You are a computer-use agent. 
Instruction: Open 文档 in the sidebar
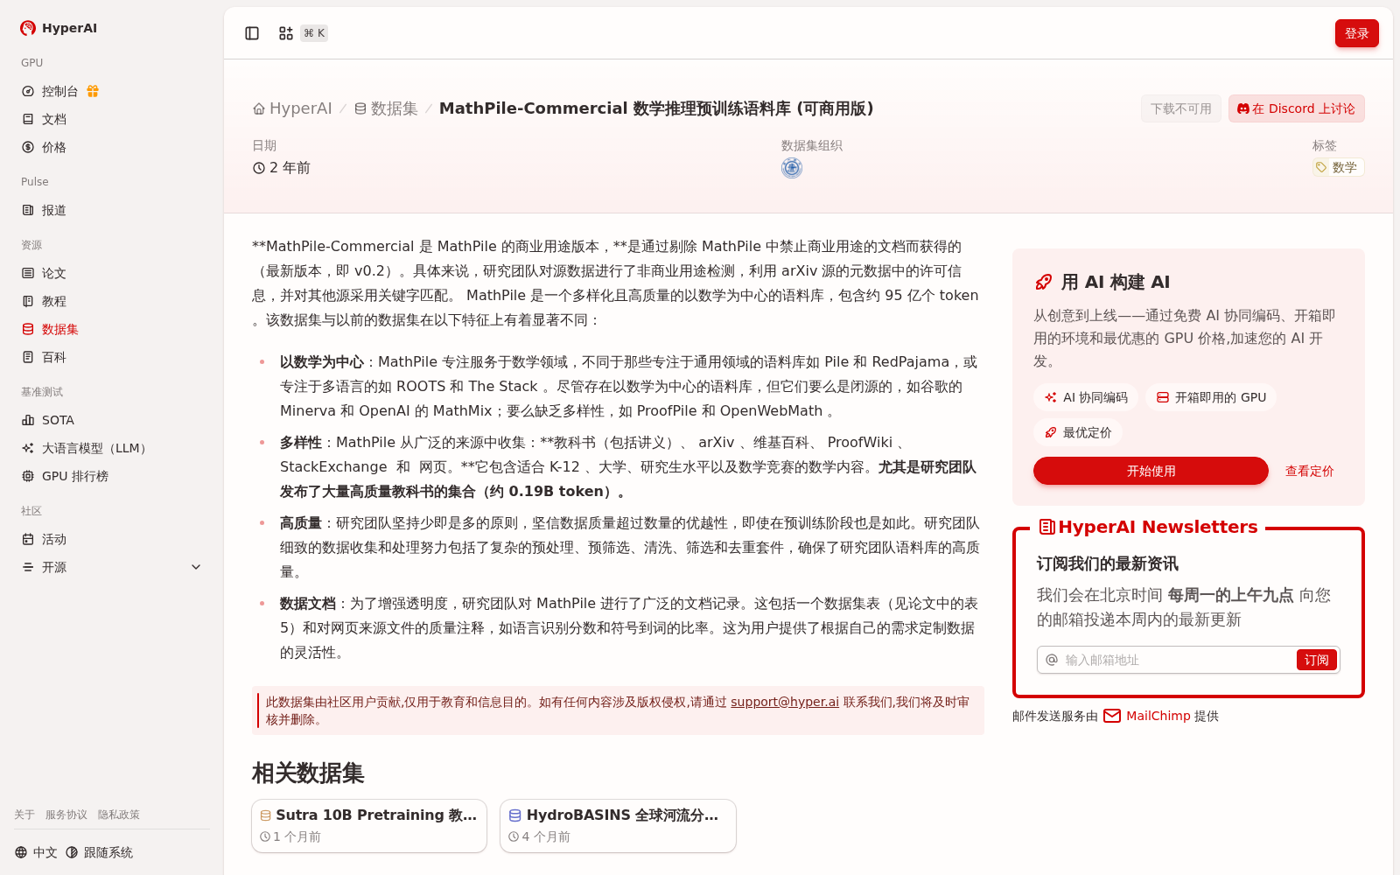click(53, 119)
